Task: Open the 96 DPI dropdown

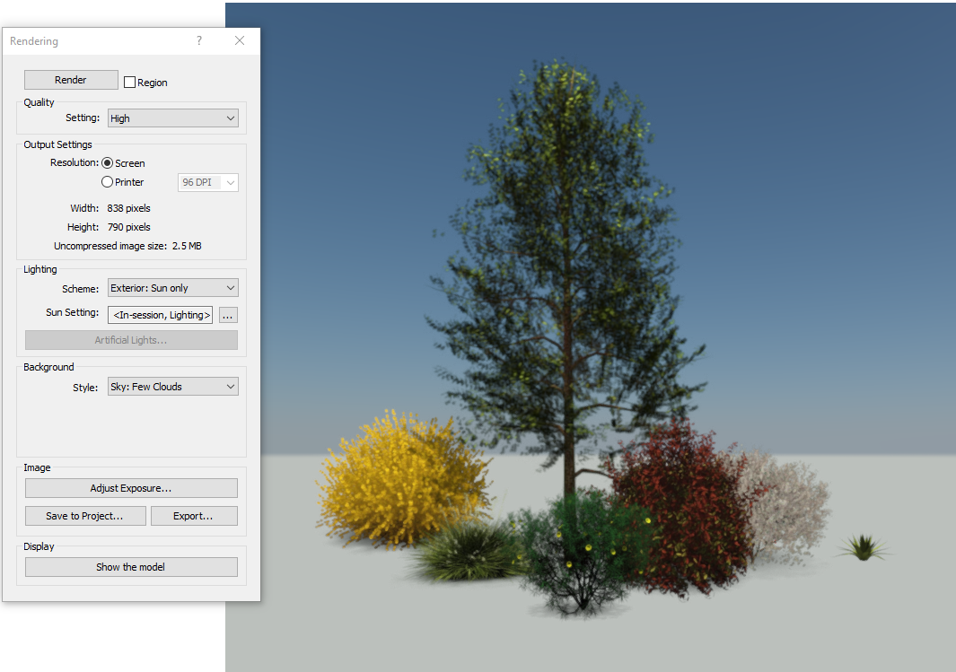Action: coord(208,182)
